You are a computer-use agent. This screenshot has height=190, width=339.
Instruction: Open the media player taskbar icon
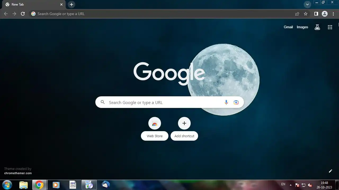(x=56, y=185)
